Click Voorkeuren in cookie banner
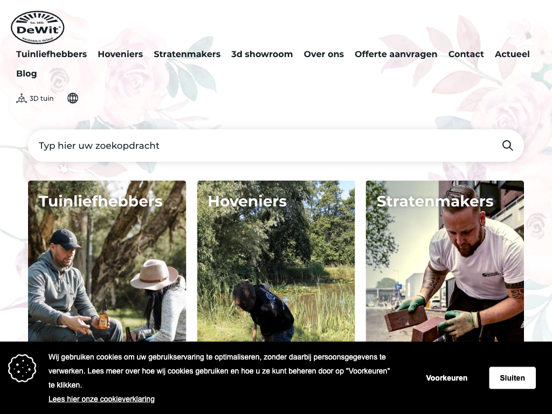The image size is (552, 414). click(x=447, y=378)
